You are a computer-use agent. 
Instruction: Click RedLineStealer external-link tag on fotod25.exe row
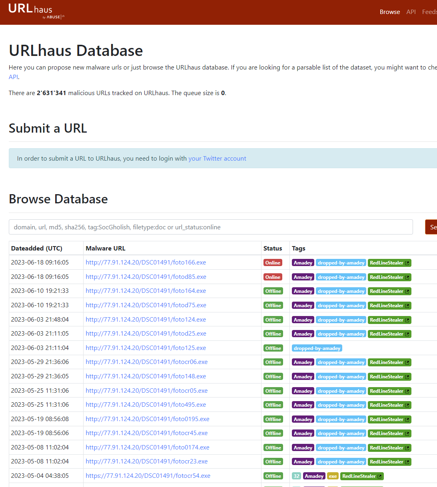389,334
